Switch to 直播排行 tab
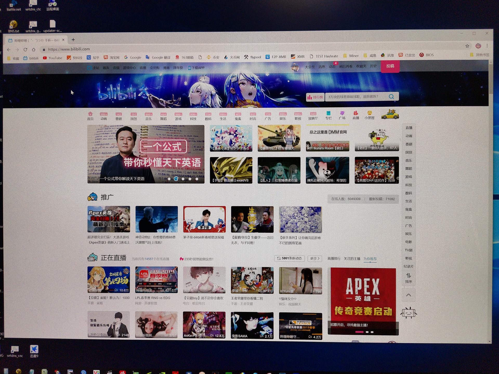Viewport: 499px width, 374px height. 334,258
